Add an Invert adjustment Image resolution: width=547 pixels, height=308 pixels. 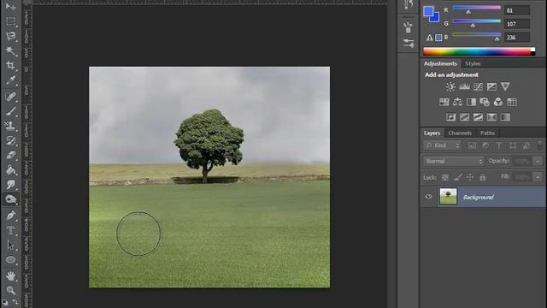pos(450,117)
